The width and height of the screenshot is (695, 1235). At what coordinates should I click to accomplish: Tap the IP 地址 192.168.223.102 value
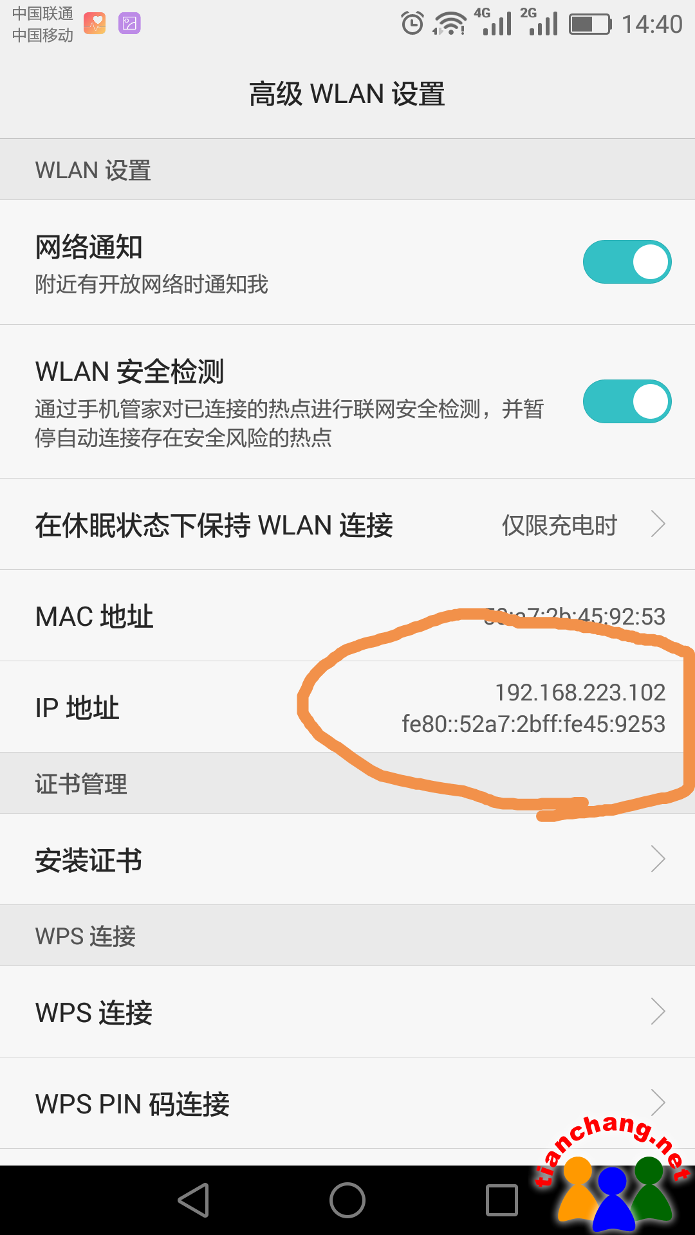(x=580, y=693)
